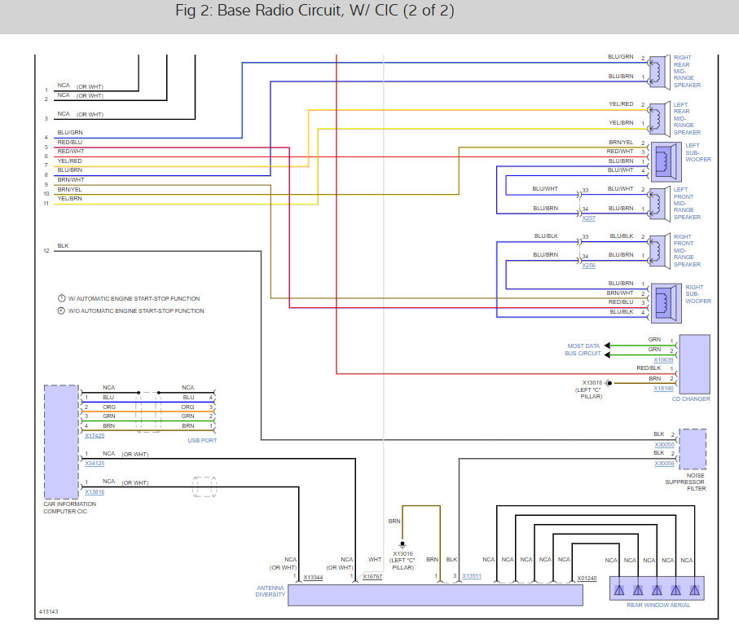Open connector link X257
Screen dimensions: 739x634
[588, 218]
